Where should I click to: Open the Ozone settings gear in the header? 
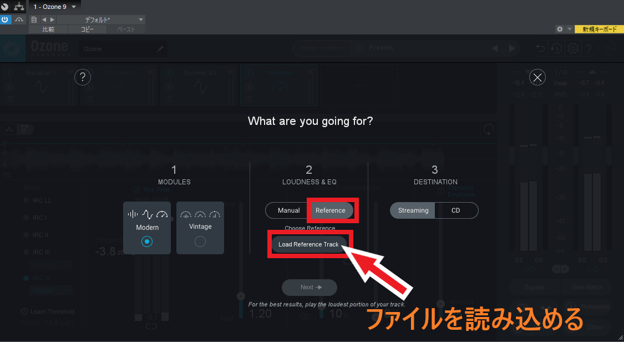tap(572, 48)
